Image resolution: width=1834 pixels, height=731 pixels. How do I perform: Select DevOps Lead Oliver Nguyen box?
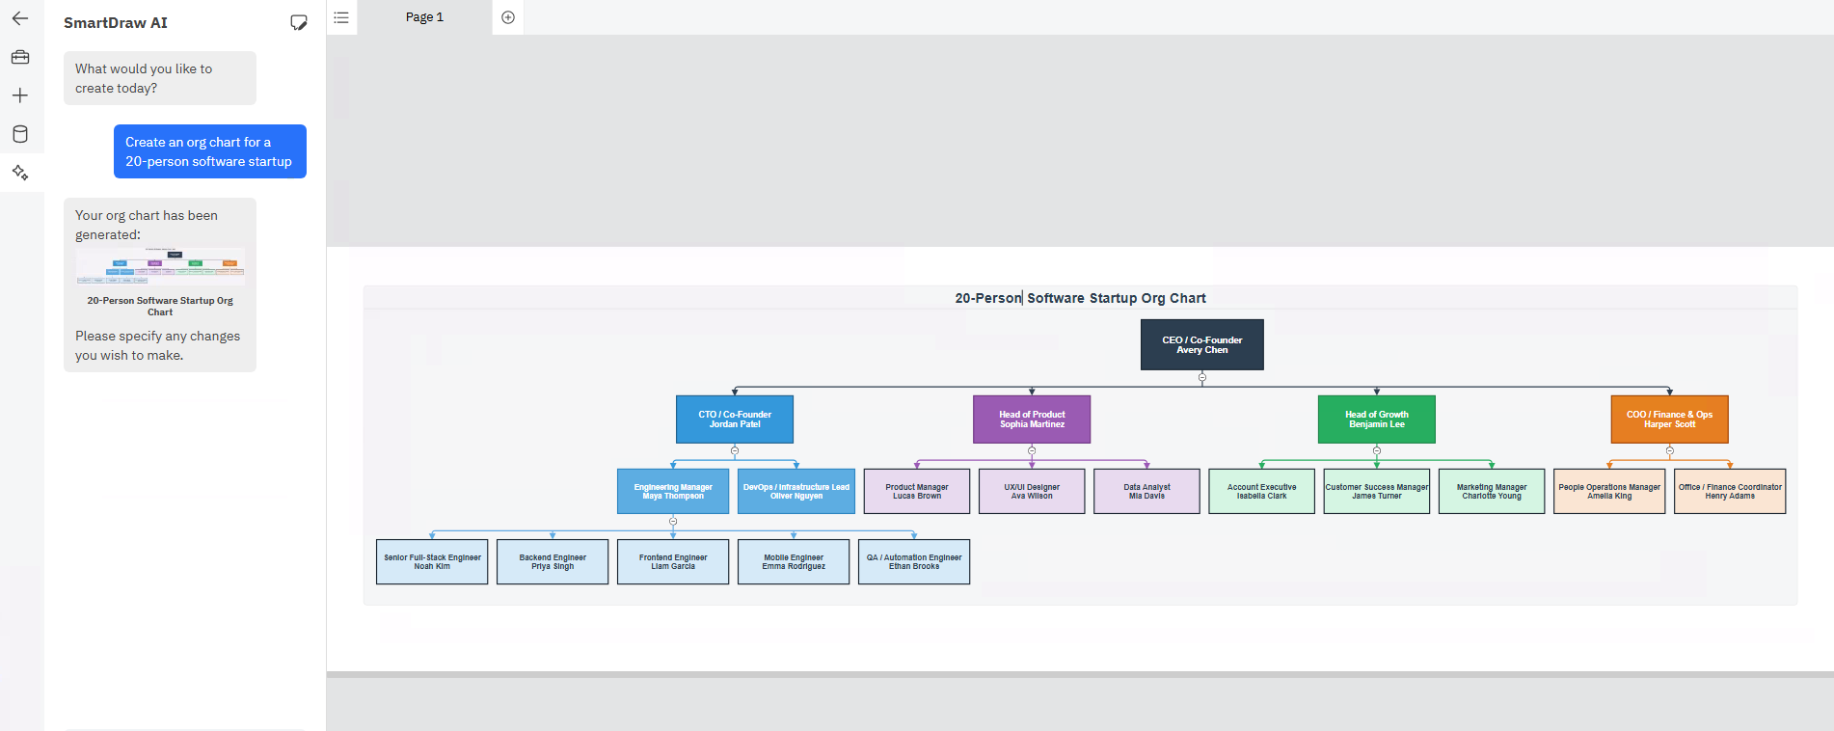(796, 491)
